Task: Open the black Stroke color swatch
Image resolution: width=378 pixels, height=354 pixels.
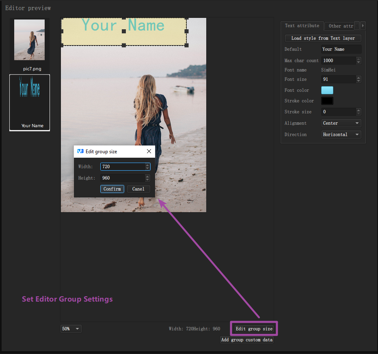Action: 327,101
